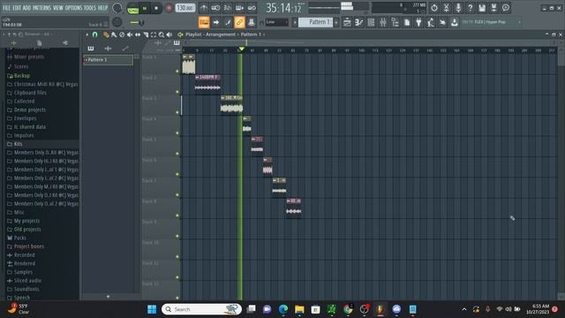Adjust the master pitch knob
Image resolution: width=565 pixels, height=318 pixels.
(117, 22)
